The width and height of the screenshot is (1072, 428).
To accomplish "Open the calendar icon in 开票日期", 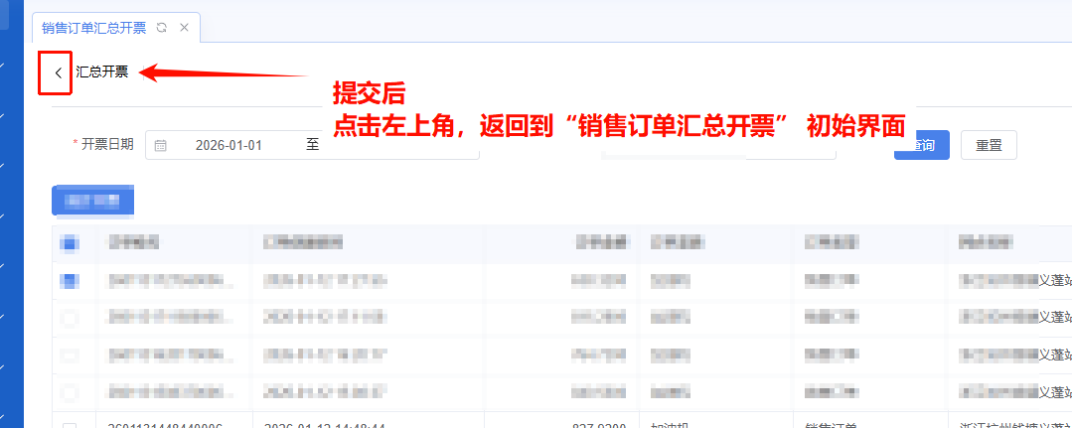I will 161,145.
